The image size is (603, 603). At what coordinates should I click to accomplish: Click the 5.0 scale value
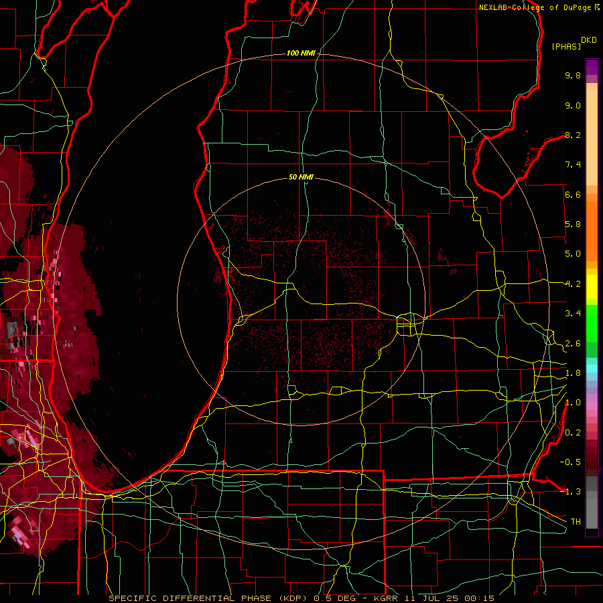point(573,254)
